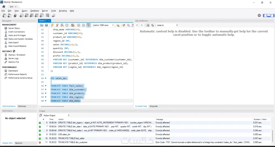Image resolution: width=275 pixels, height=147 pixels.
Task: Open the Scripting menu
Action: coord(63,11)
